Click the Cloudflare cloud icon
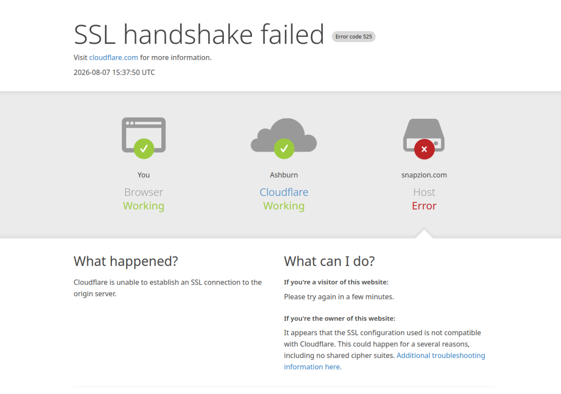 coord(284,135)
